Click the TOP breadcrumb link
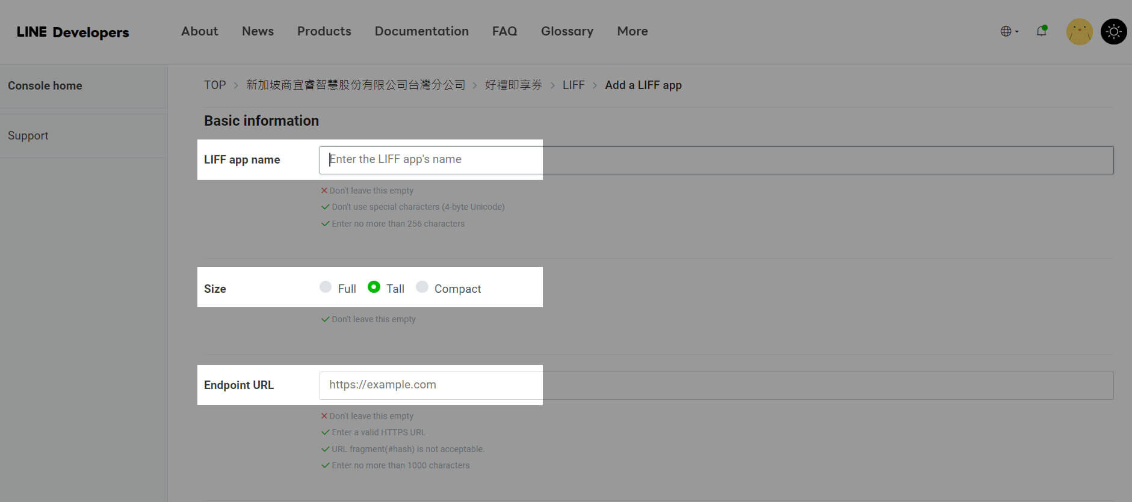 [215, 85]
